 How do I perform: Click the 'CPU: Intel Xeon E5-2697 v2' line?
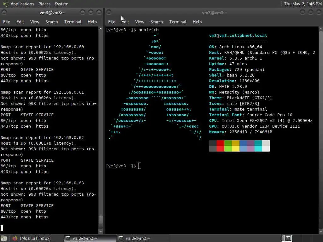(x=261, y=121)
